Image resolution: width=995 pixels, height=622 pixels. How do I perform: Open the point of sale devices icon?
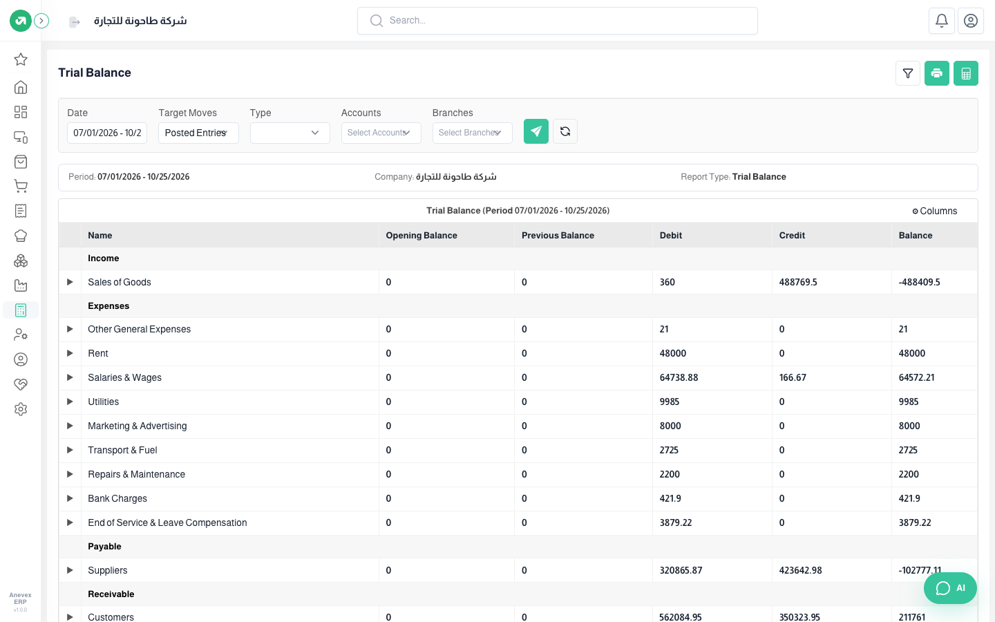coord(21,137)
